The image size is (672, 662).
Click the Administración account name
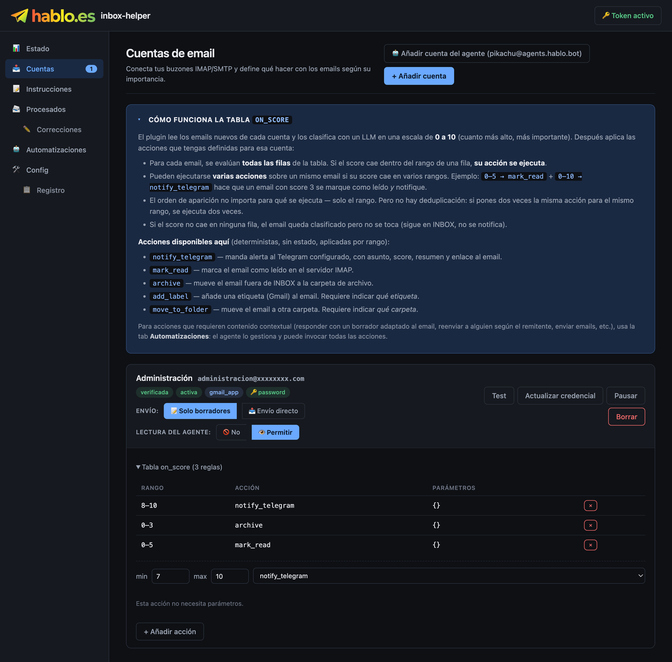(164, 378)
